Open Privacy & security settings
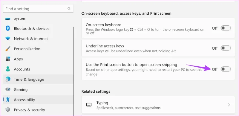Screen dimensions: 239x116 coord(38,110)
